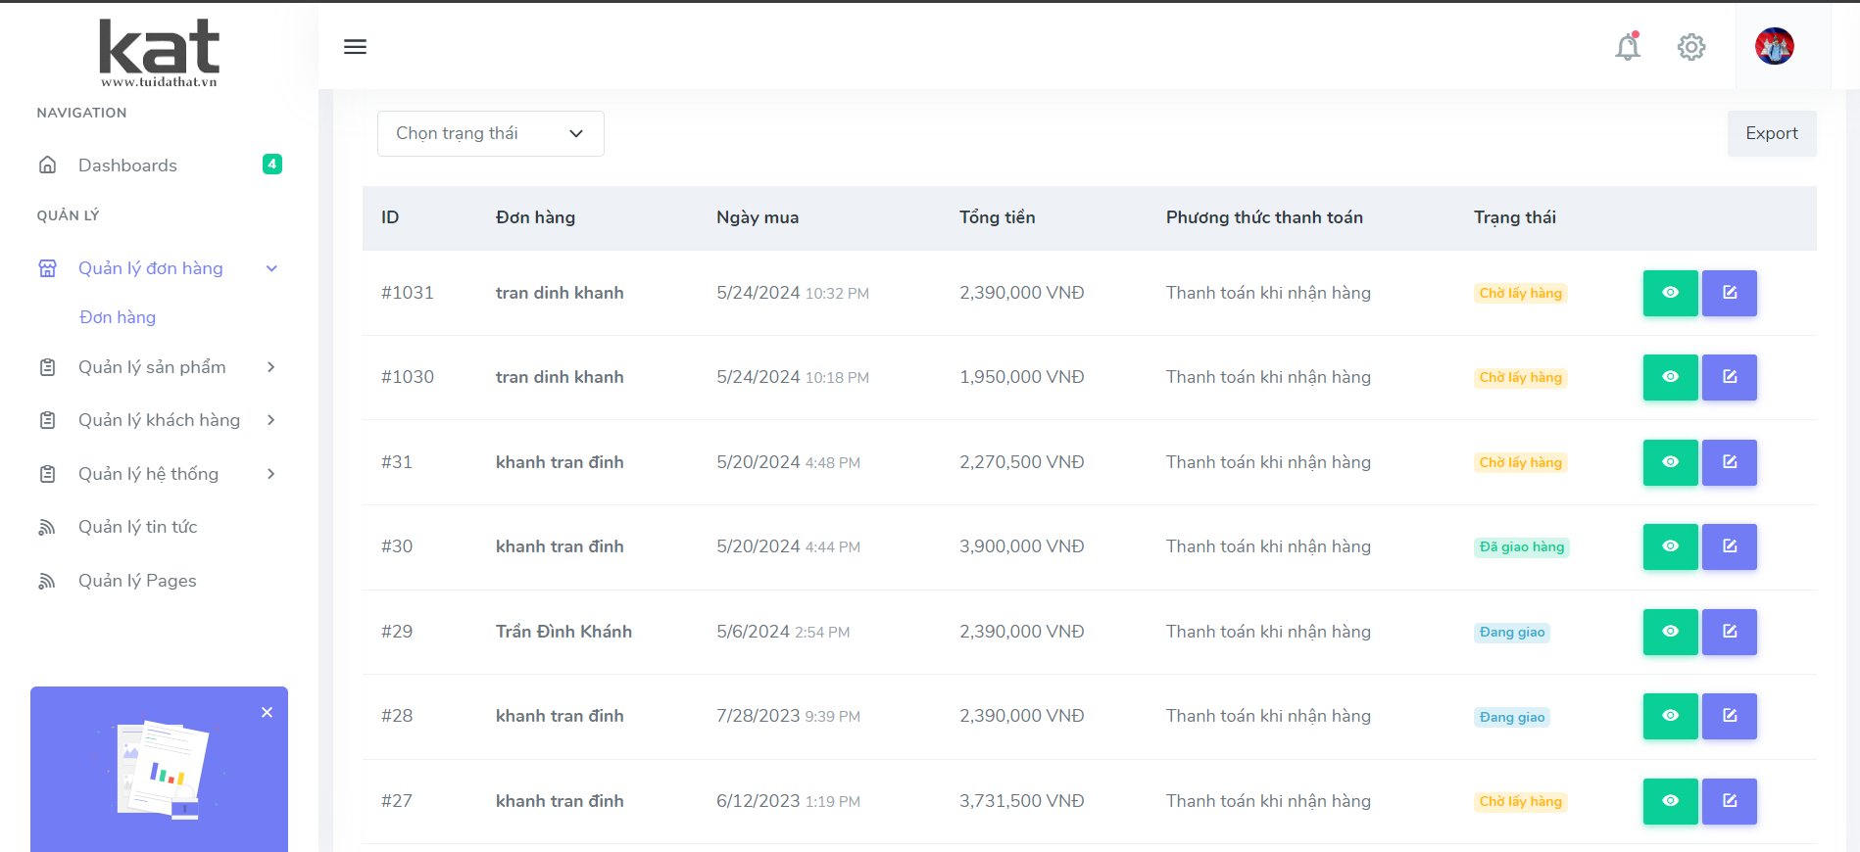Edit order #30
Screen dimensions: 1860x852
click(x=1730, y=546)
